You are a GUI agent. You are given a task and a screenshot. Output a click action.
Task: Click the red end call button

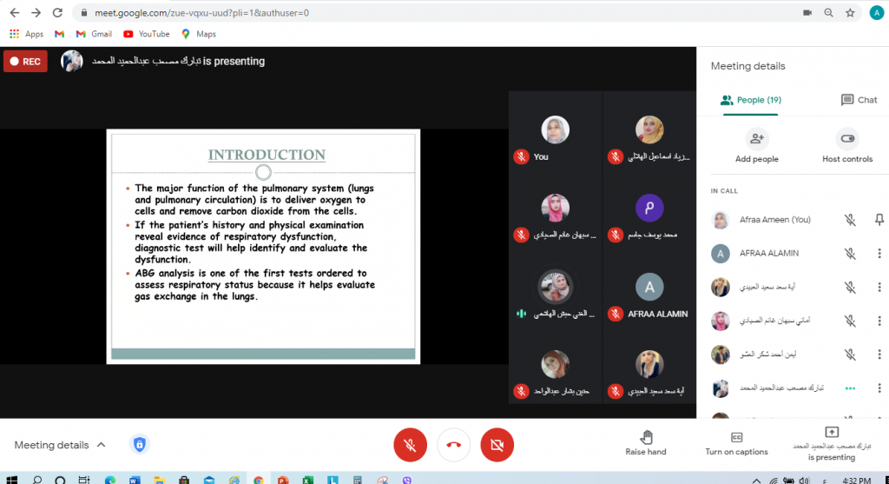(453, 445)
